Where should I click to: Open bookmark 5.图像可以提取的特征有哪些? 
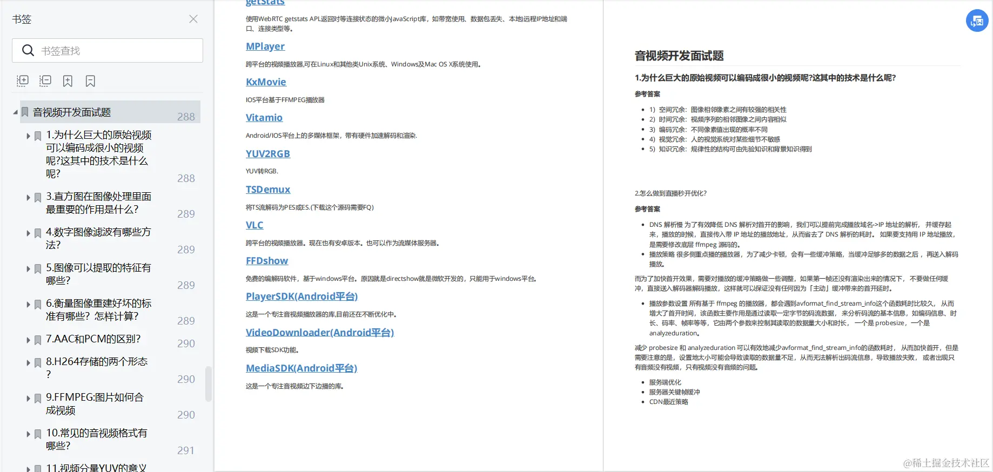[x=98, y=274]
